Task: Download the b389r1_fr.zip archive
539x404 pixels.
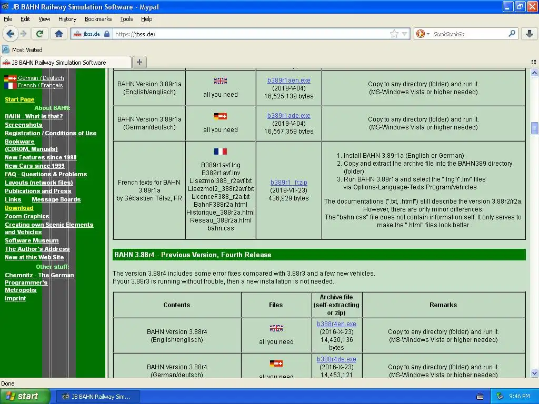Action: [x=289, y=183]
